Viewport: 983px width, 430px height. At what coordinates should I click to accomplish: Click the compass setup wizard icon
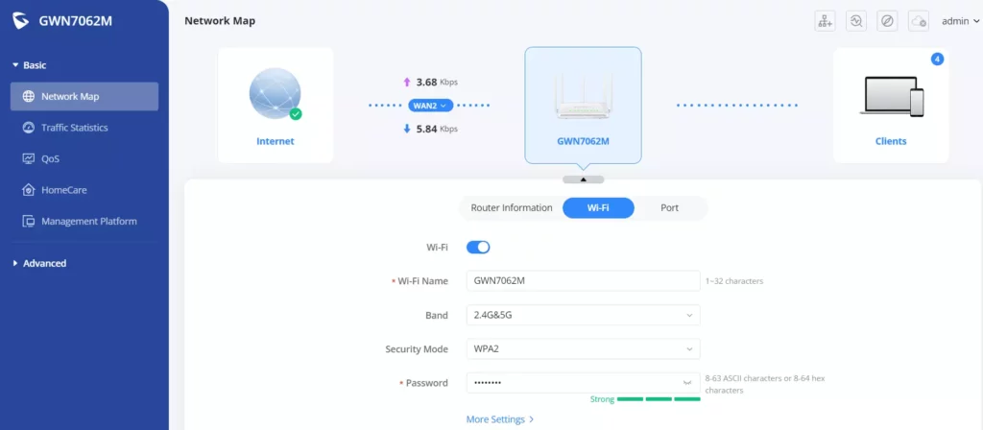[886, 21]
